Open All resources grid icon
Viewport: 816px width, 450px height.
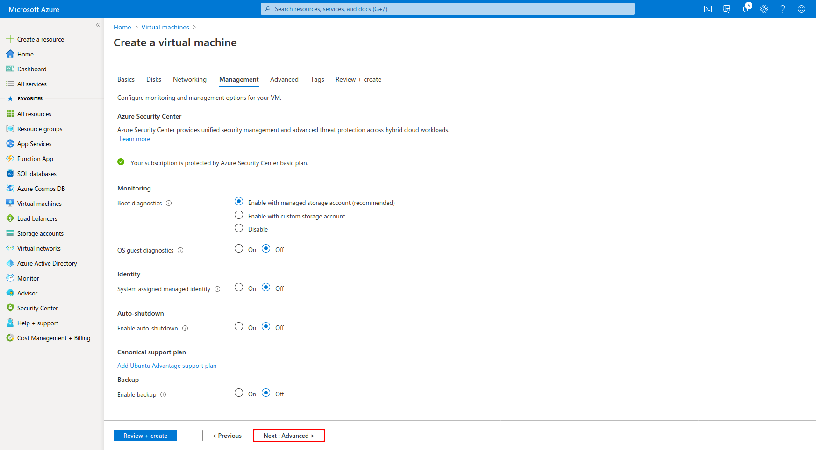coord(10,114)
